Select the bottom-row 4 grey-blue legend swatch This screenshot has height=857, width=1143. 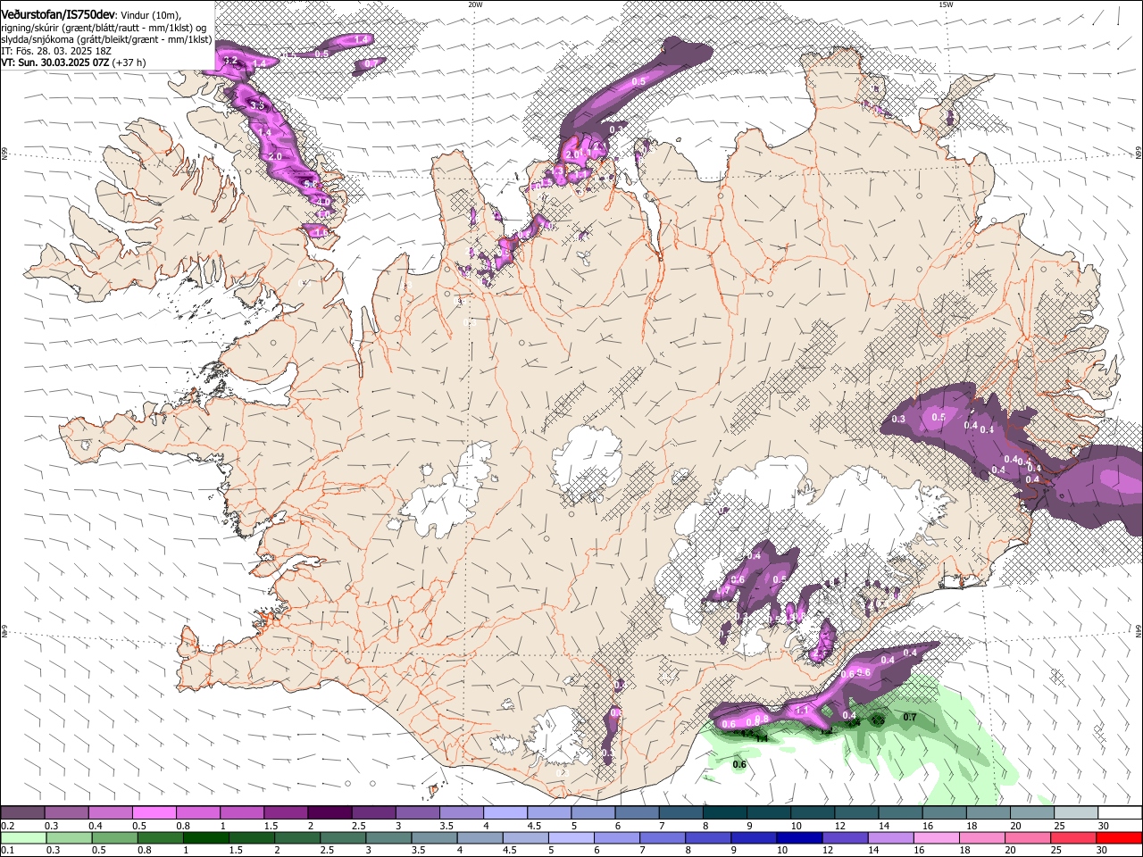coord(480,837)
